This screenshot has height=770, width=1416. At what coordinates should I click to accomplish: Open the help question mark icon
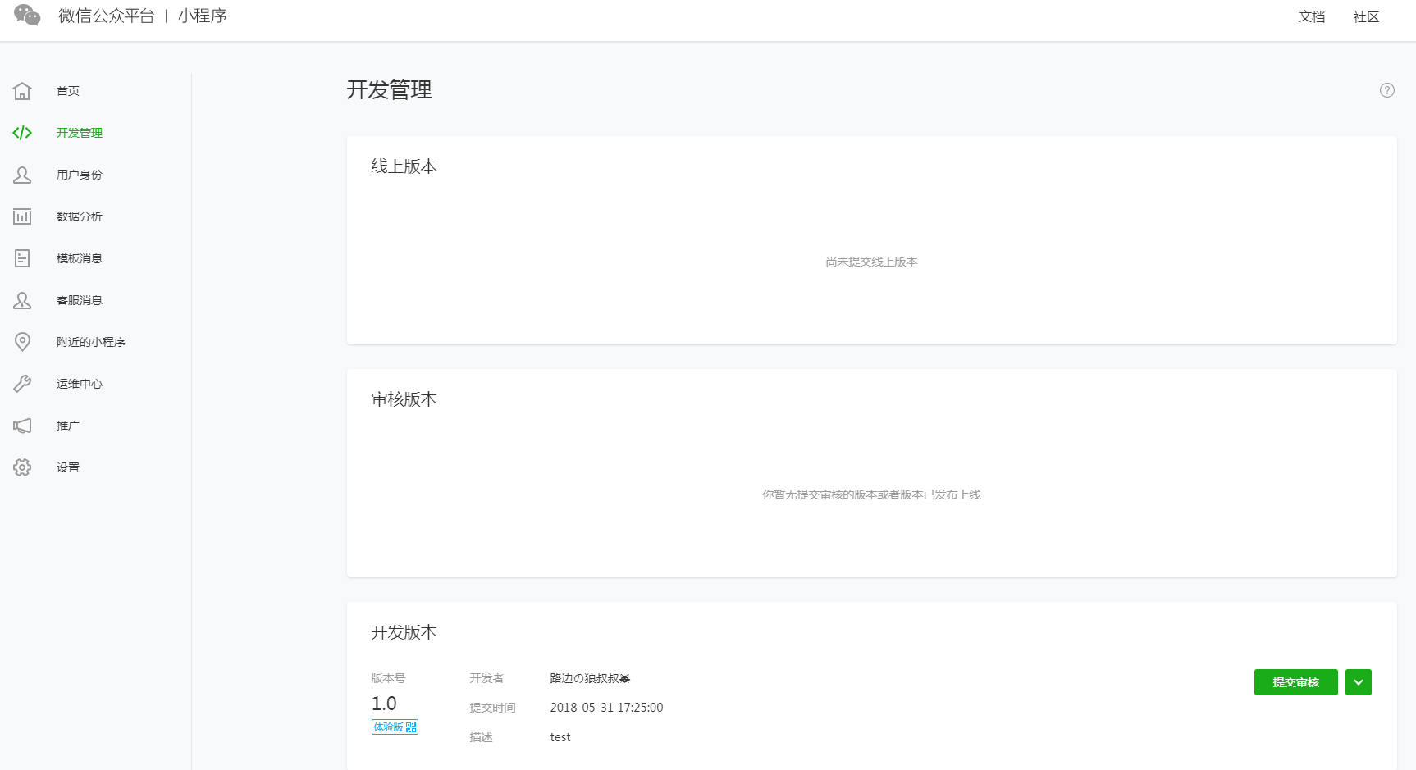click(x=1386, y=90)
